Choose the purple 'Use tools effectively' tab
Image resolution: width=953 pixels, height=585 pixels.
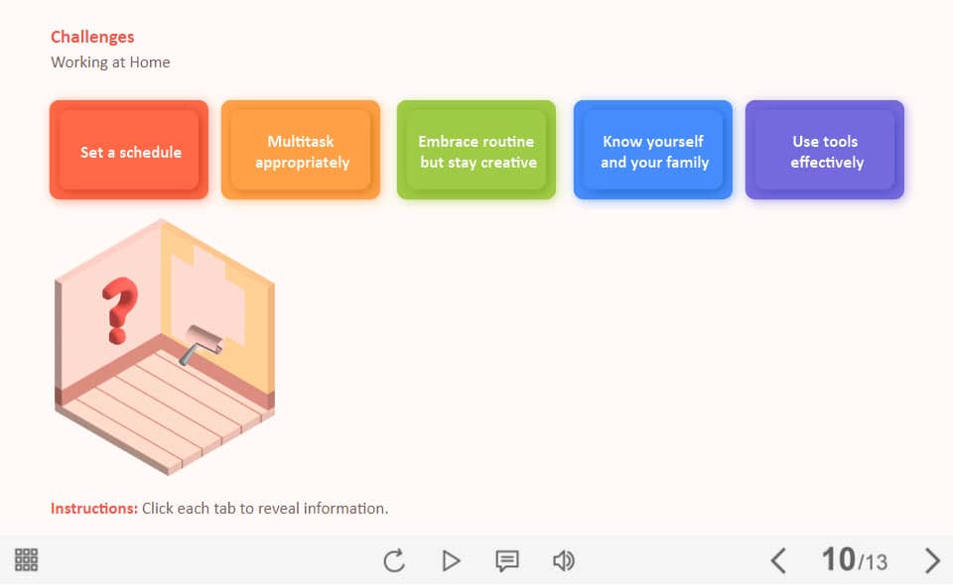[x=825, y=151]
